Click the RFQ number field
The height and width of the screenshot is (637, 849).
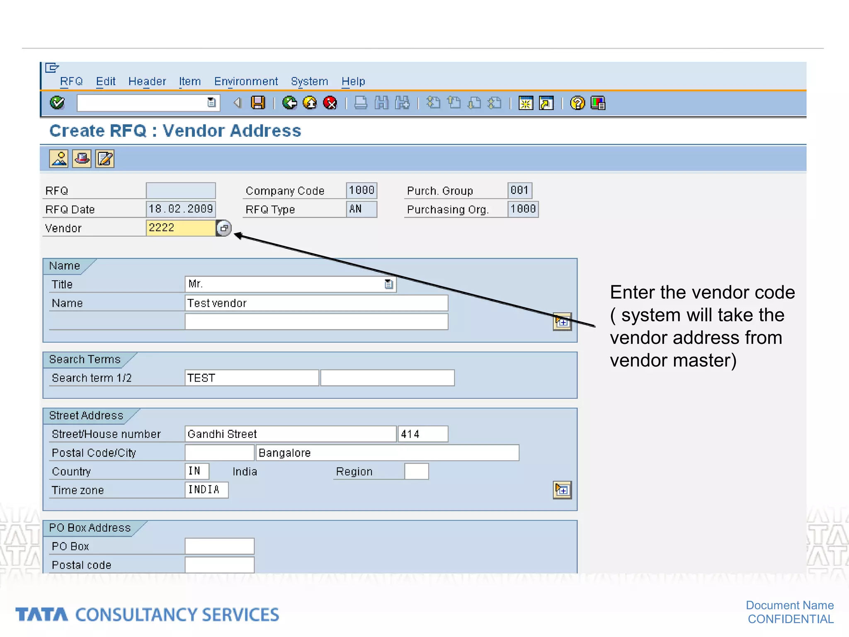pyautogui.click(x=181, y=191)
